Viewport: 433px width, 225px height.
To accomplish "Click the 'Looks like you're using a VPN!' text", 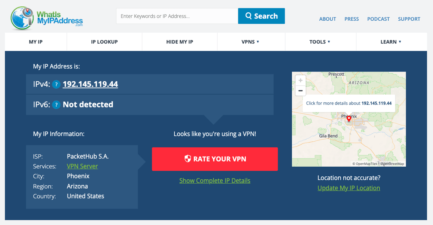I will point(215,134).
